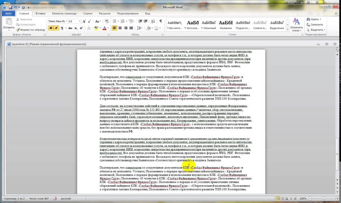
Task: Apply text effects (glowing A) icon
Action: click(x=89, y=28)
